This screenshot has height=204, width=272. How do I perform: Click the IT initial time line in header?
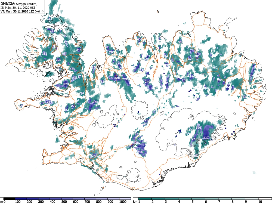[x=18, y=8]
